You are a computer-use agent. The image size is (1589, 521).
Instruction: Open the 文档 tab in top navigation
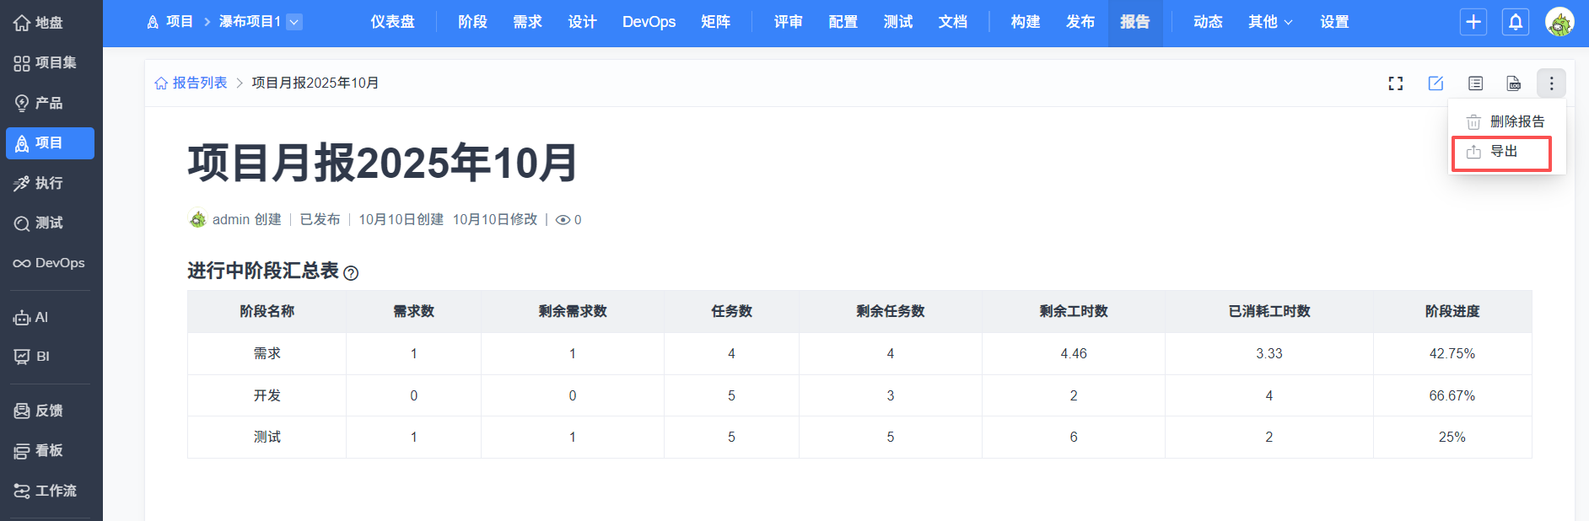click(952, 22)
